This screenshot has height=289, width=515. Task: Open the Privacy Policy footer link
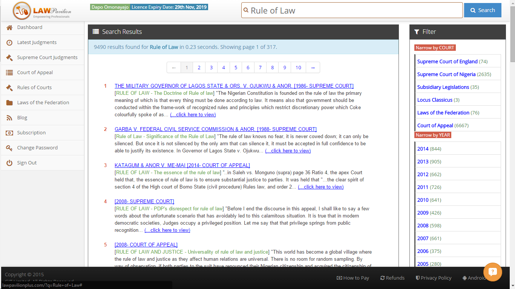click(x=434, y=278)
